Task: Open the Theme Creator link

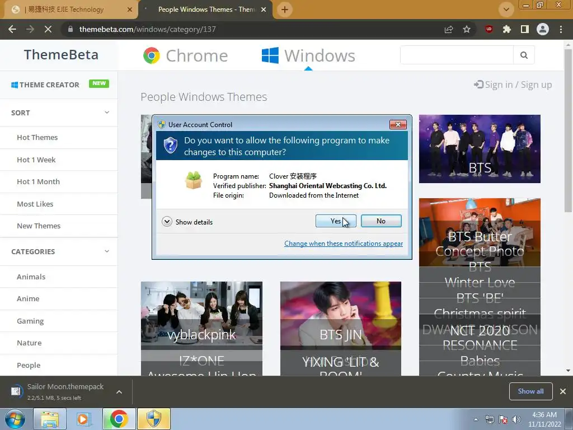Action: [x=45, y=85]
